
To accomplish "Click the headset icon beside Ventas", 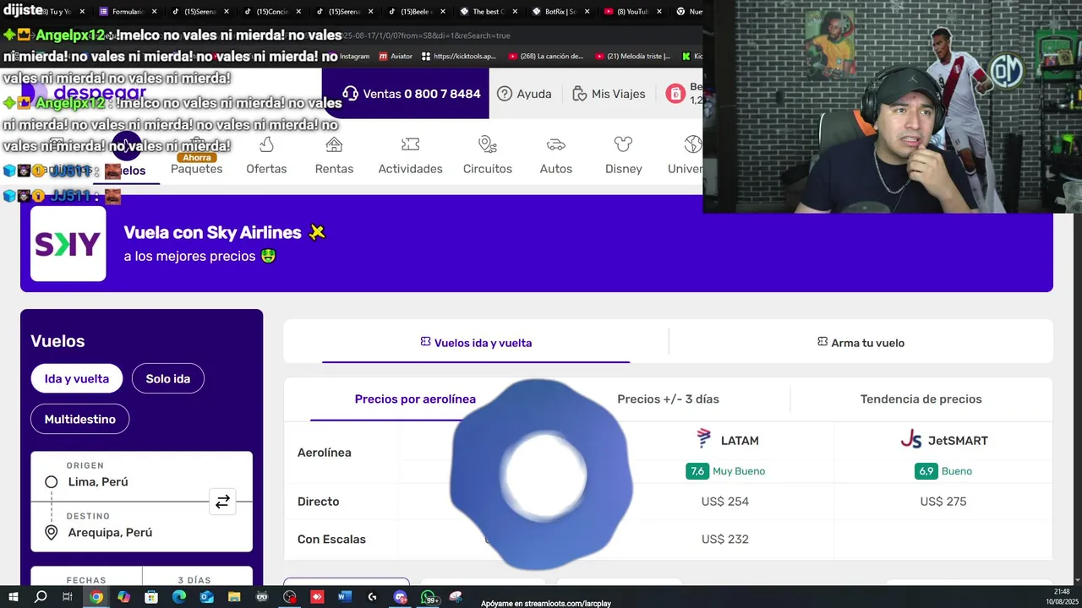I will (x=350, y=94).
